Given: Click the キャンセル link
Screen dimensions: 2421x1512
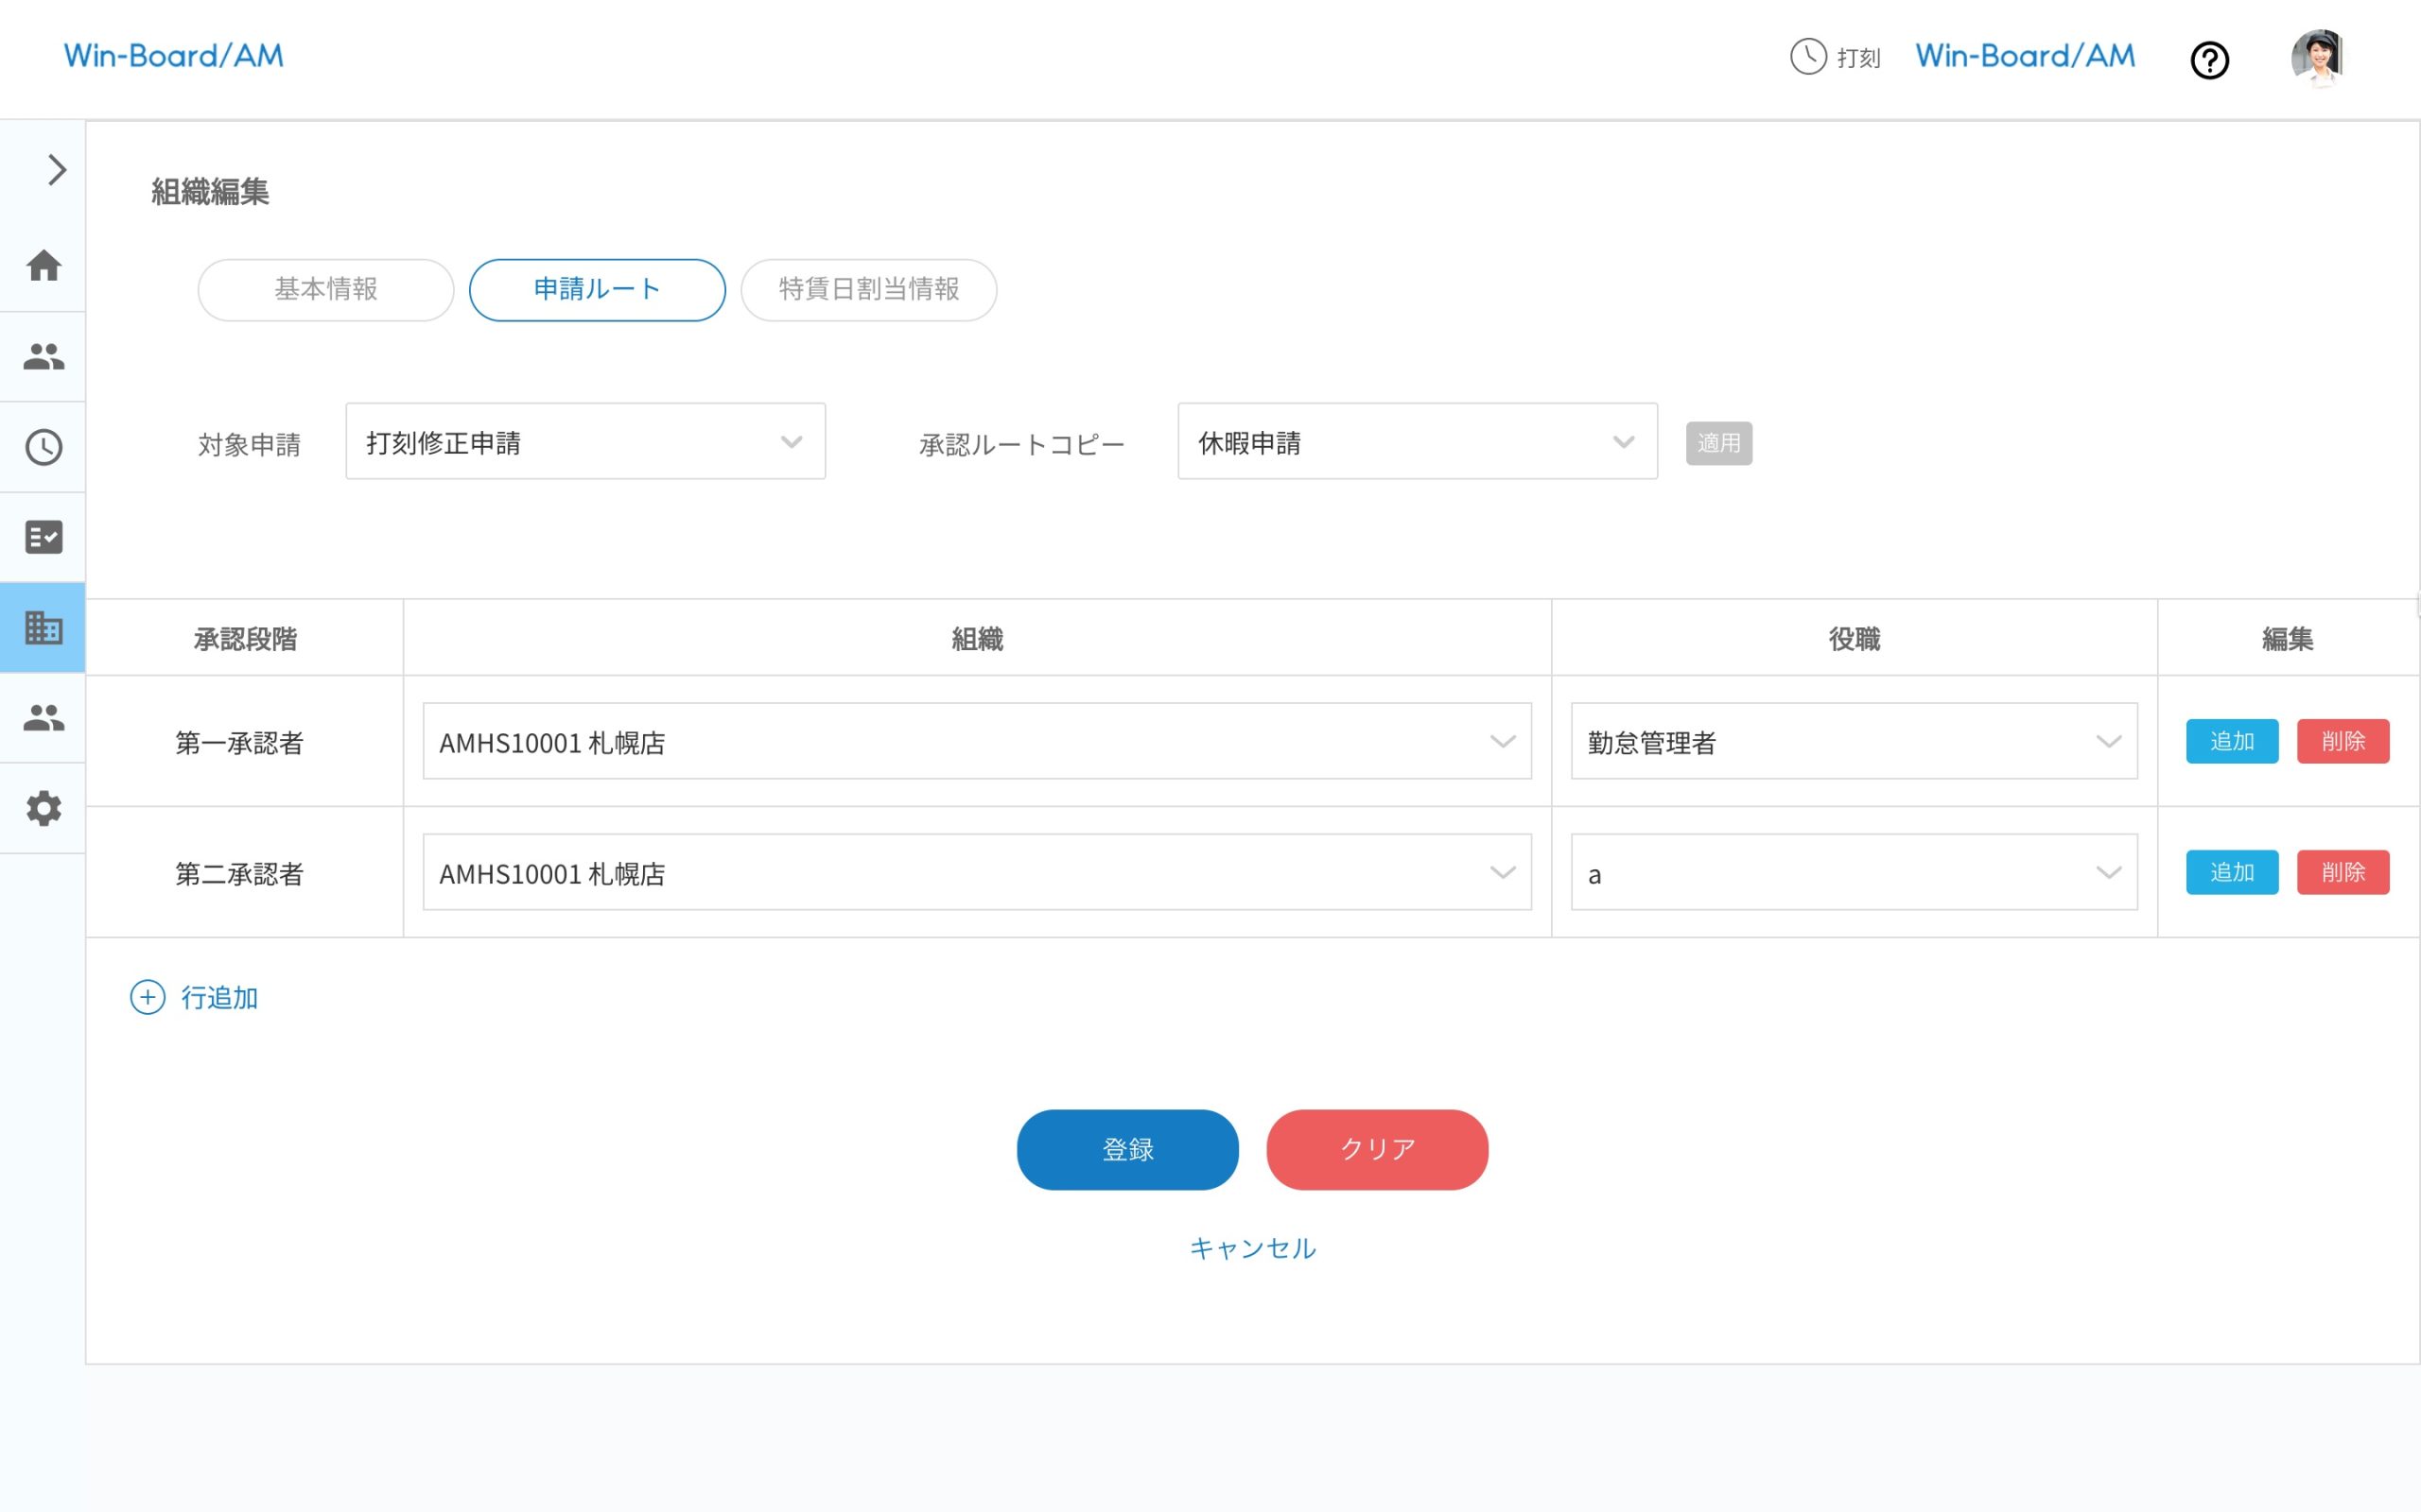Looking at the screenshot, I should point(1252,1247).
